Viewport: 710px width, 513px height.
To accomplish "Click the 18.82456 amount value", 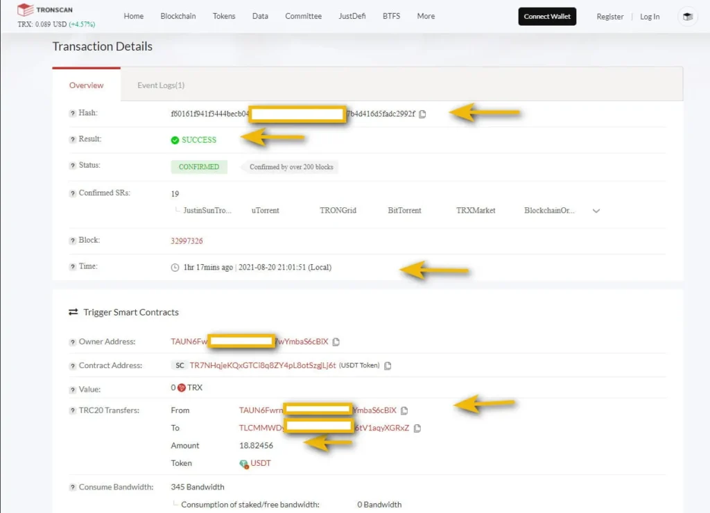I will point(257,446).
